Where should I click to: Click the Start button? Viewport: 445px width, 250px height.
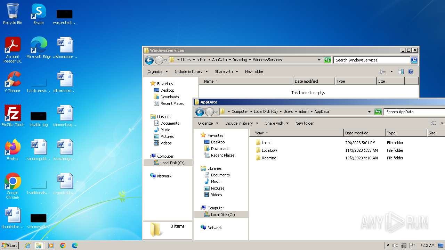pos(9,245)
